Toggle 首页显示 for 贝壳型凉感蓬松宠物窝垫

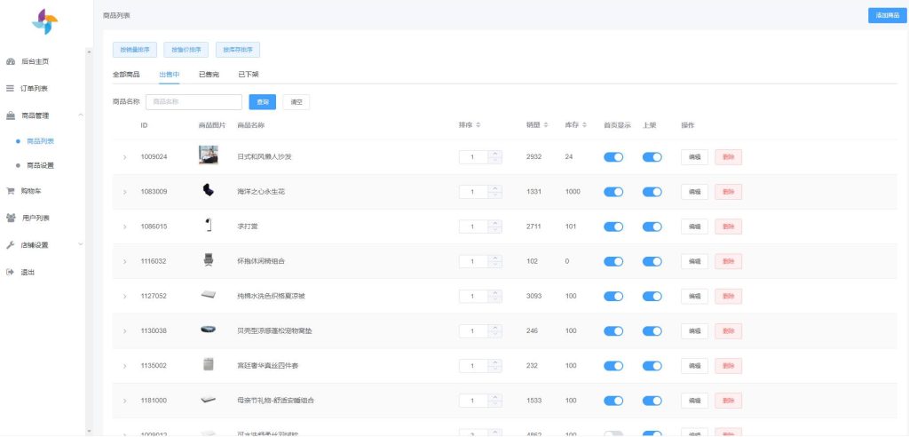(613, 331)
